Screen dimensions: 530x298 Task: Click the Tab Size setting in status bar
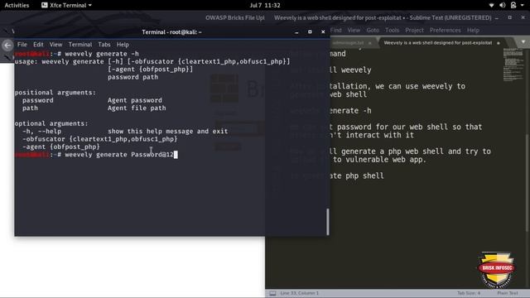pos(469,293)
